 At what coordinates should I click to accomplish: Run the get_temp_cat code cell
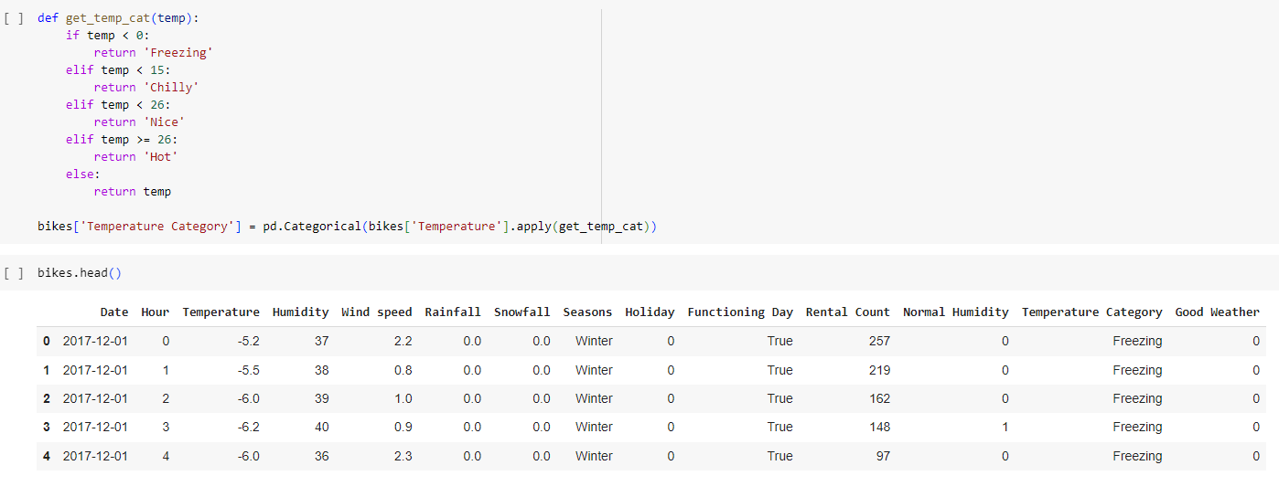point(14,18)
